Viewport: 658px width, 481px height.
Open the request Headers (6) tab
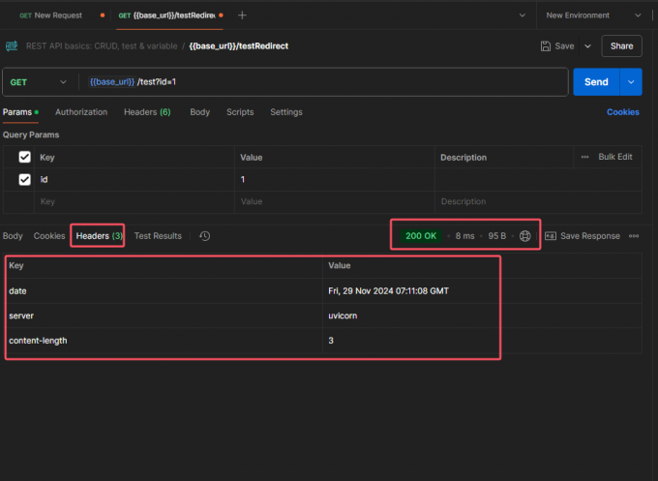point(147,112)
